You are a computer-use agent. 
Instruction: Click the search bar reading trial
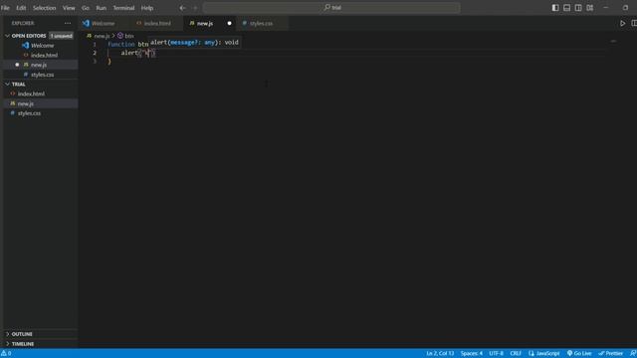pos(331,7)
